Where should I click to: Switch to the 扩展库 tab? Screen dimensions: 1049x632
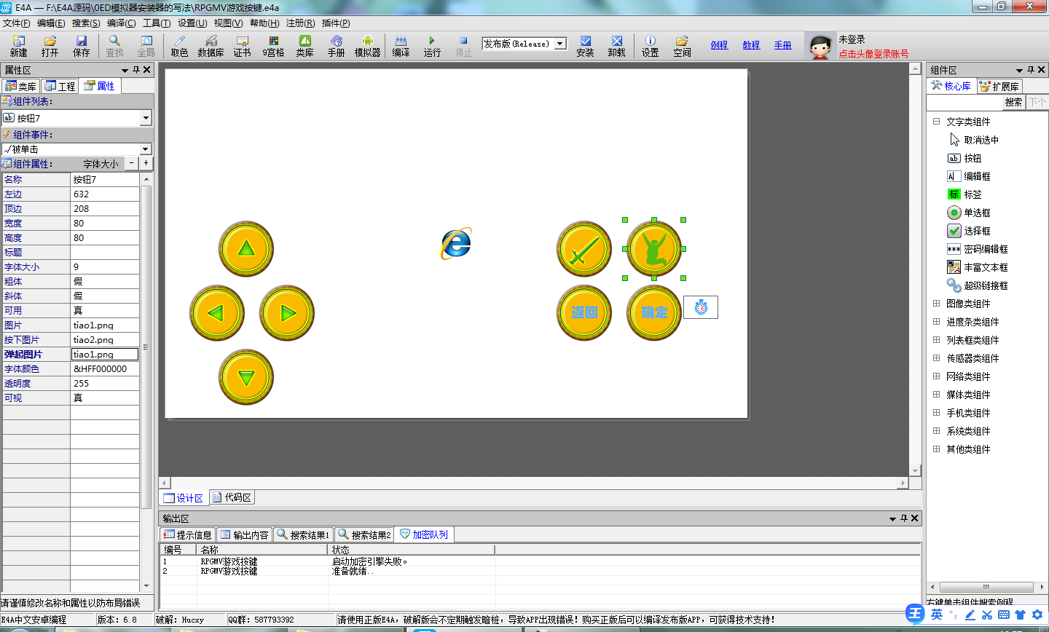[x=999, y=87]
